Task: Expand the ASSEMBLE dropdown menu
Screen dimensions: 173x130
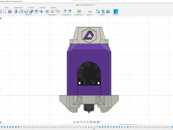Action: pos(52,15)
